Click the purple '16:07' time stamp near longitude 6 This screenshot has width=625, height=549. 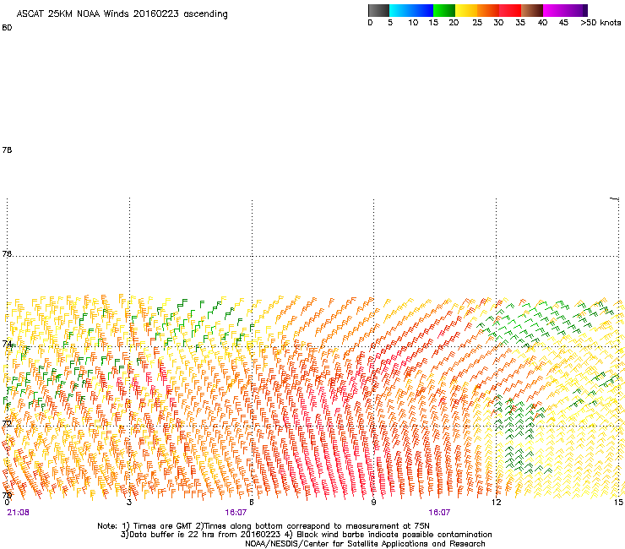pyautogui.click(x=236, y=513)
